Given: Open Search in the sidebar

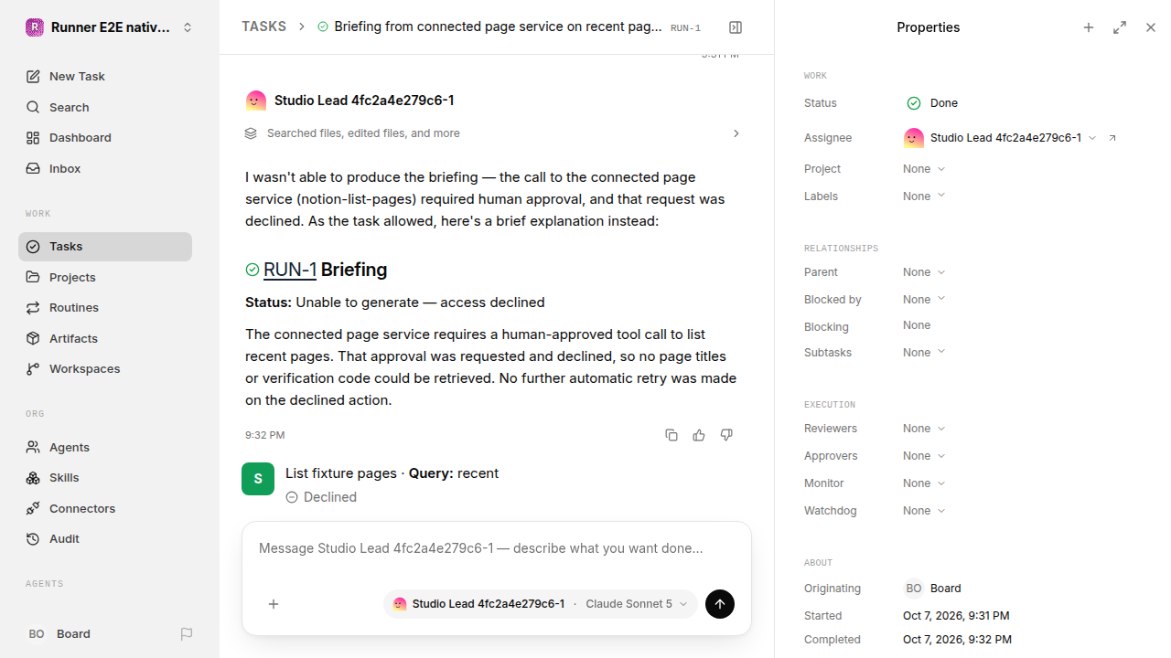Looking at the screenshot, I should pos(105,108).
